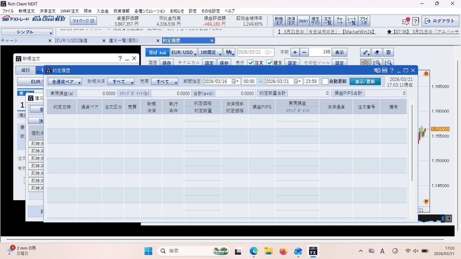Increase 本数 with the plus button
Viewport: 461px width, 259px height.
point(295,52)
